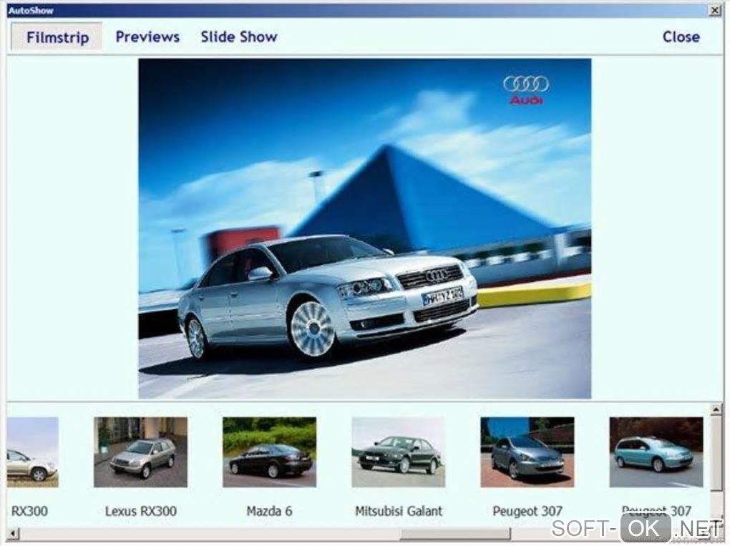The height and width of the screenshot is (546, 730).
Task: Select the partially visible RX300 thumbnail
Action: (x=33, y=452)
